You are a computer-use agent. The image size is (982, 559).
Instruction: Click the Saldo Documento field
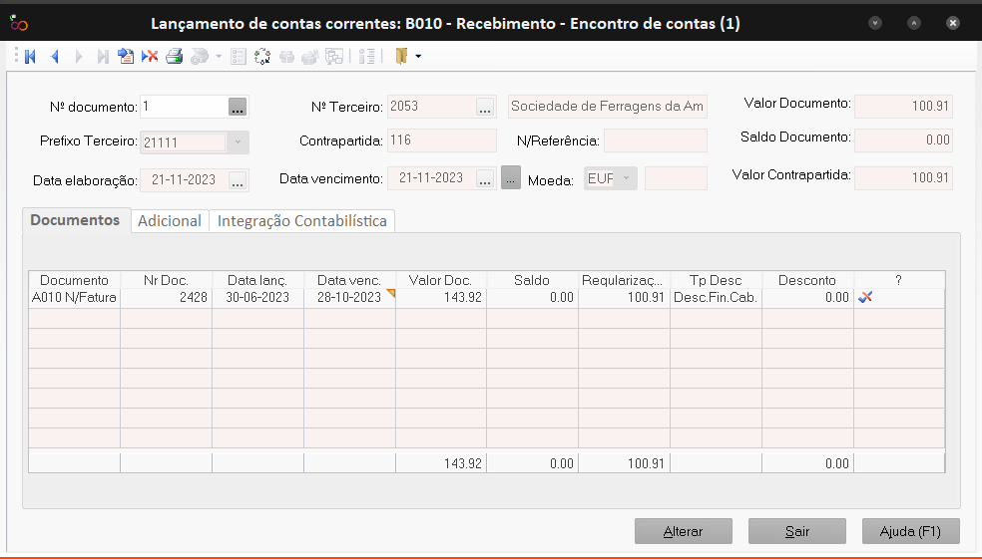click(904, 140)
